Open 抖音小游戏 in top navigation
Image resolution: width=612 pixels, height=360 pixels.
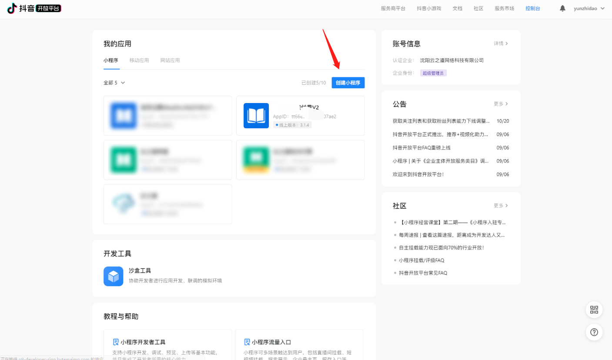coord(429,8)
